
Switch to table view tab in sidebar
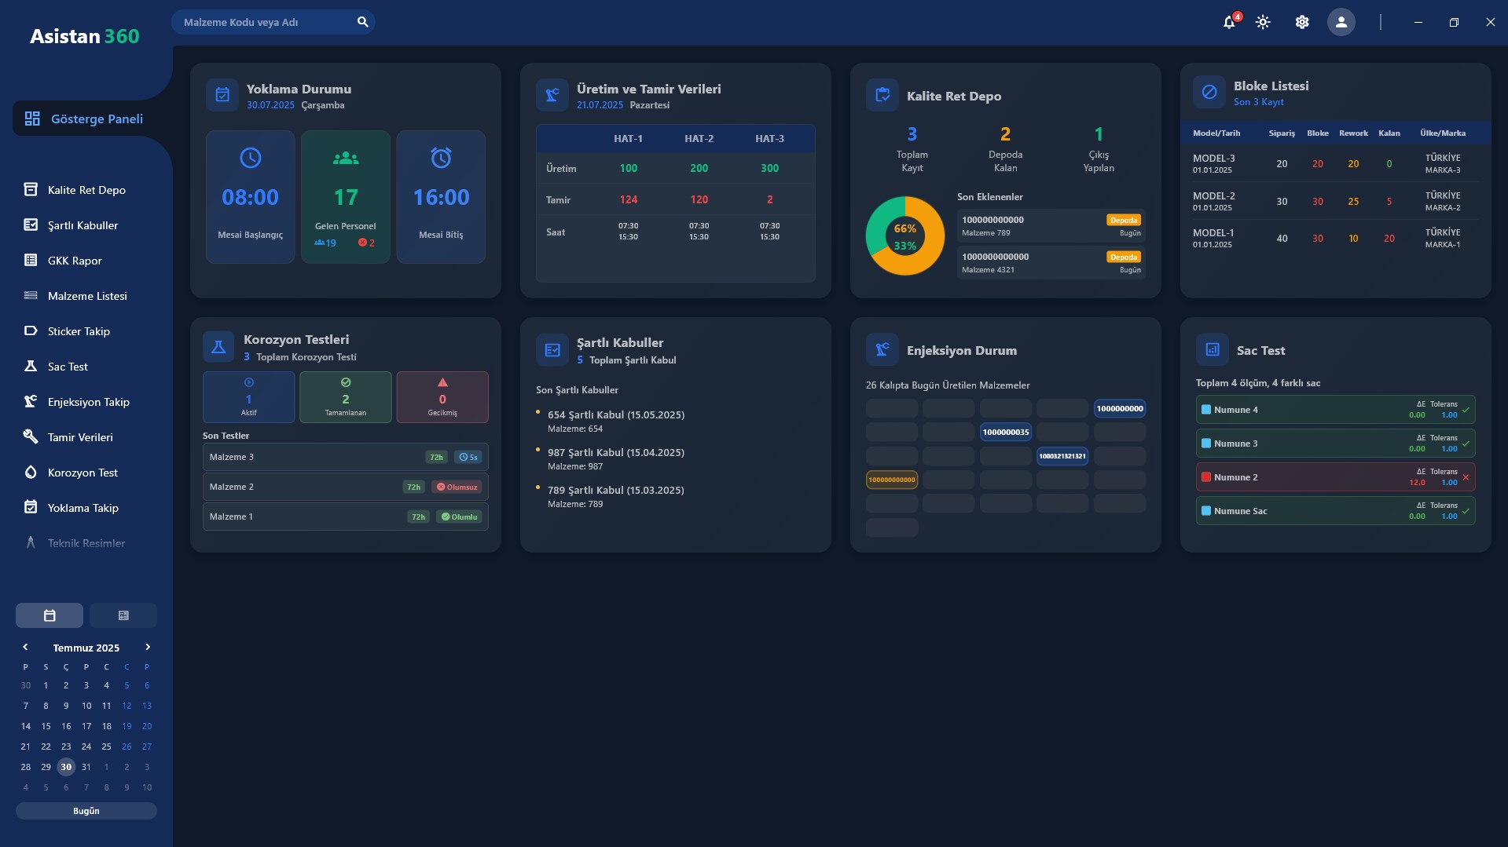pyautogui.click(x=123, y=615)
